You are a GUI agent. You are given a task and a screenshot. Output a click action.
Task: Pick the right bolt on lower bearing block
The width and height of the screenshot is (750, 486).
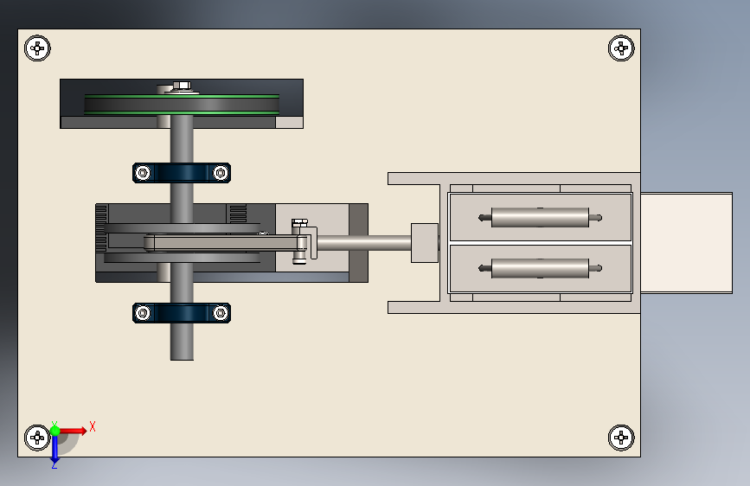221,313
